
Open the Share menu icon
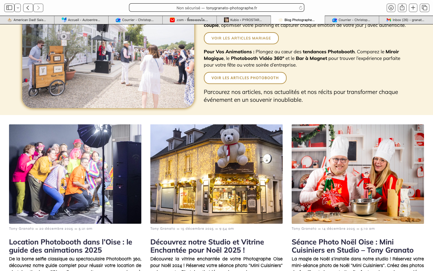pyautogui.click(x=402, y=8)
